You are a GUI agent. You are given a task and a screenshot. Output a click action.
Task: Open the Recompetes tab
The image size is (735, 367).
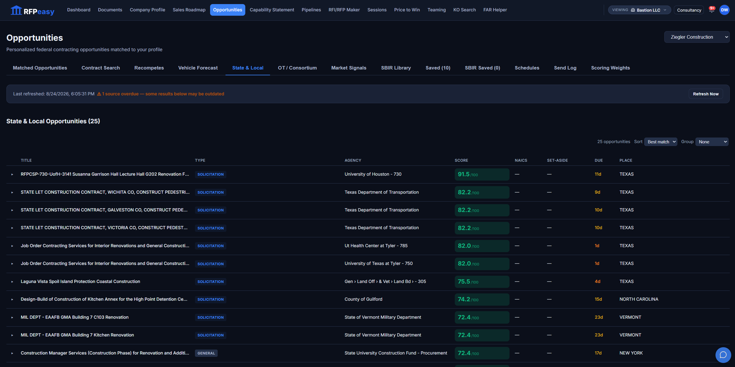[x=149, y=68]
